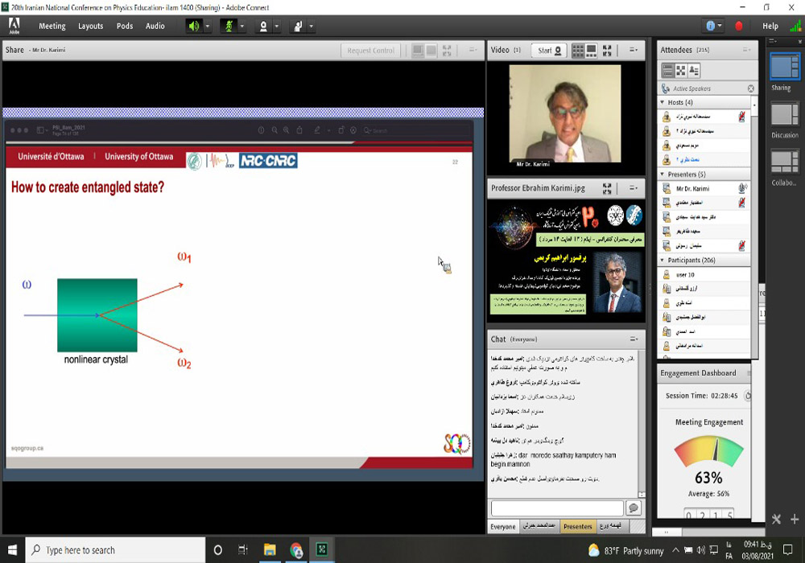805x563 pixels.
Task: Maximize the Share pod to full screen
Action: pyautogui.click(x=448, y=51)
